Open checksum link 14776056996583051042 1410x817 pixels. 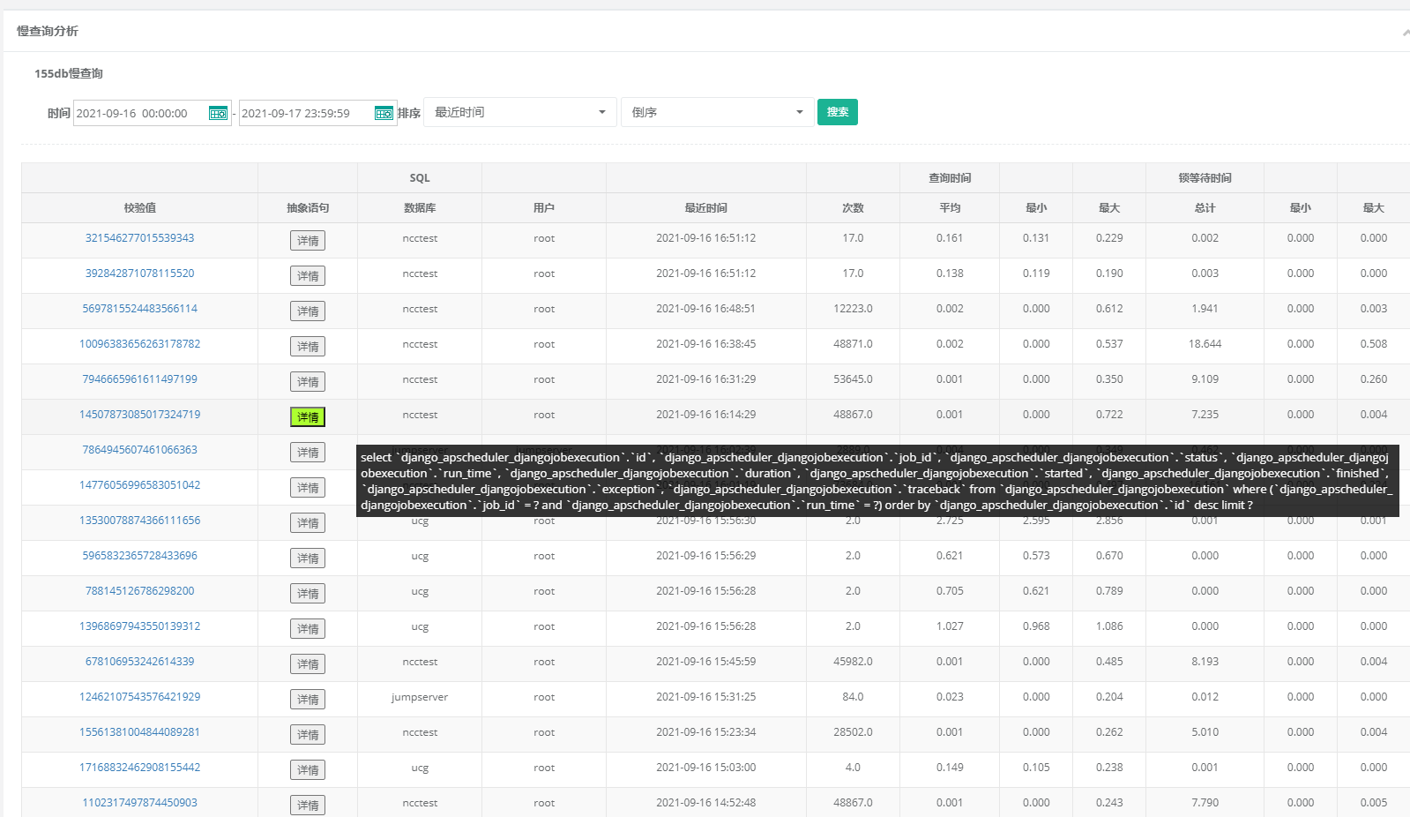(x=139, y=485)
